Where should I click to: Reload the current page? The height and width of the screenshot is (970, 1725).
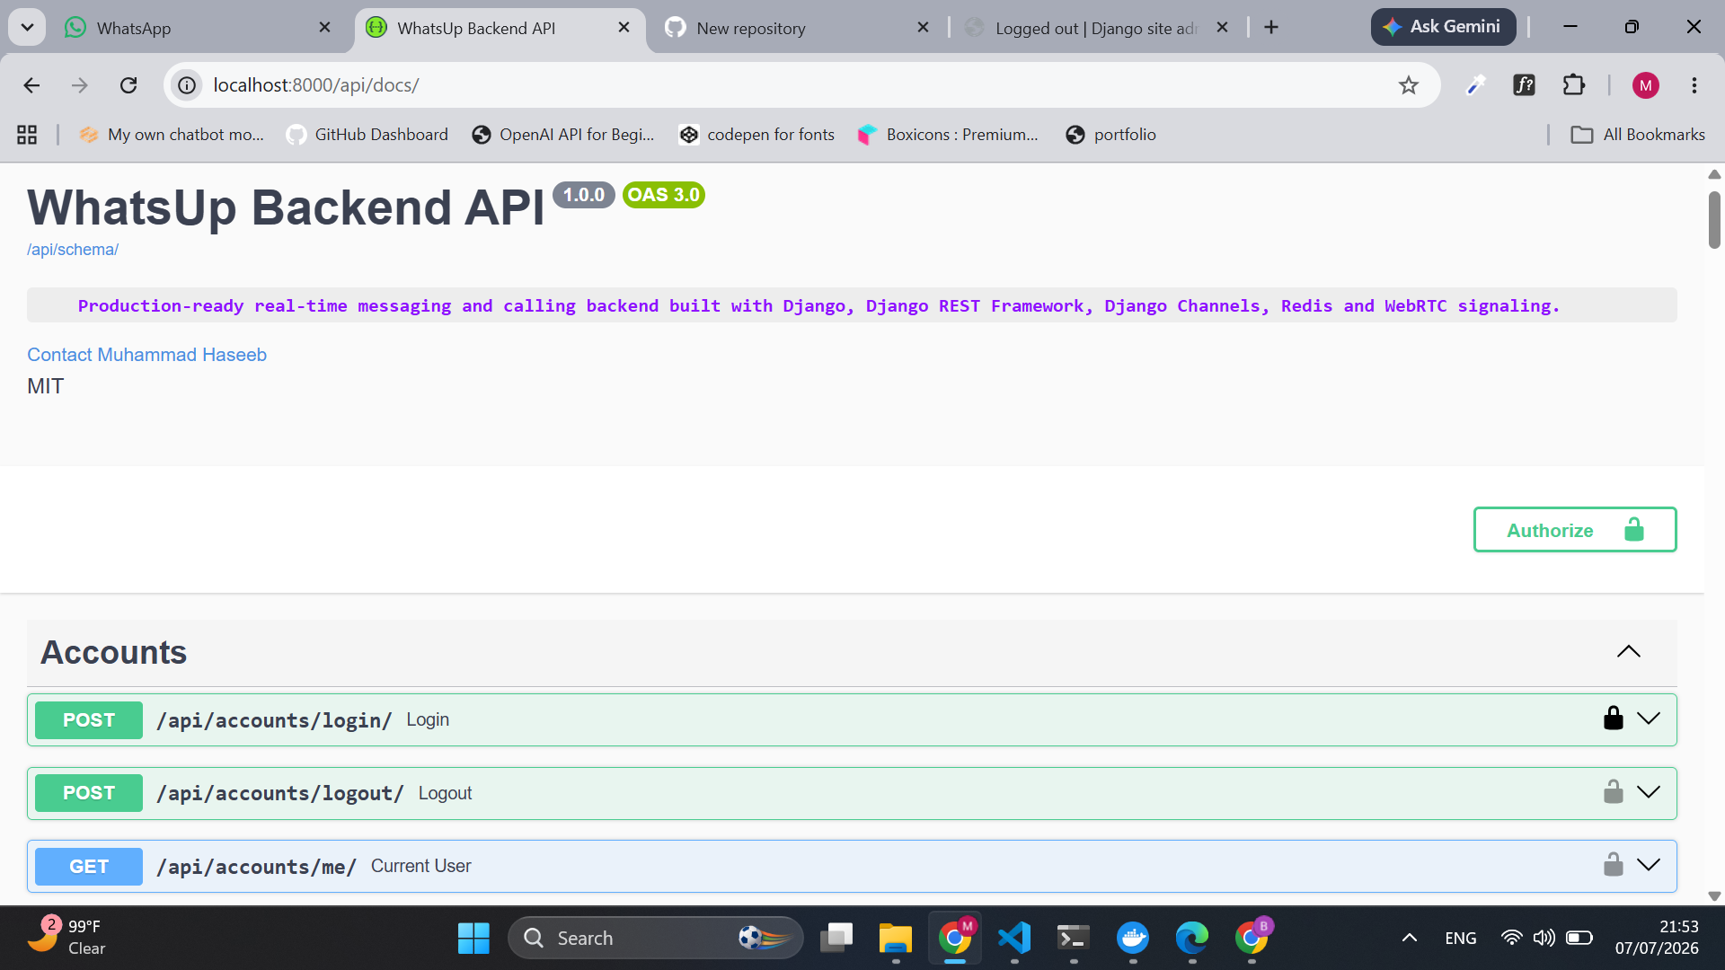pos(128,85)
